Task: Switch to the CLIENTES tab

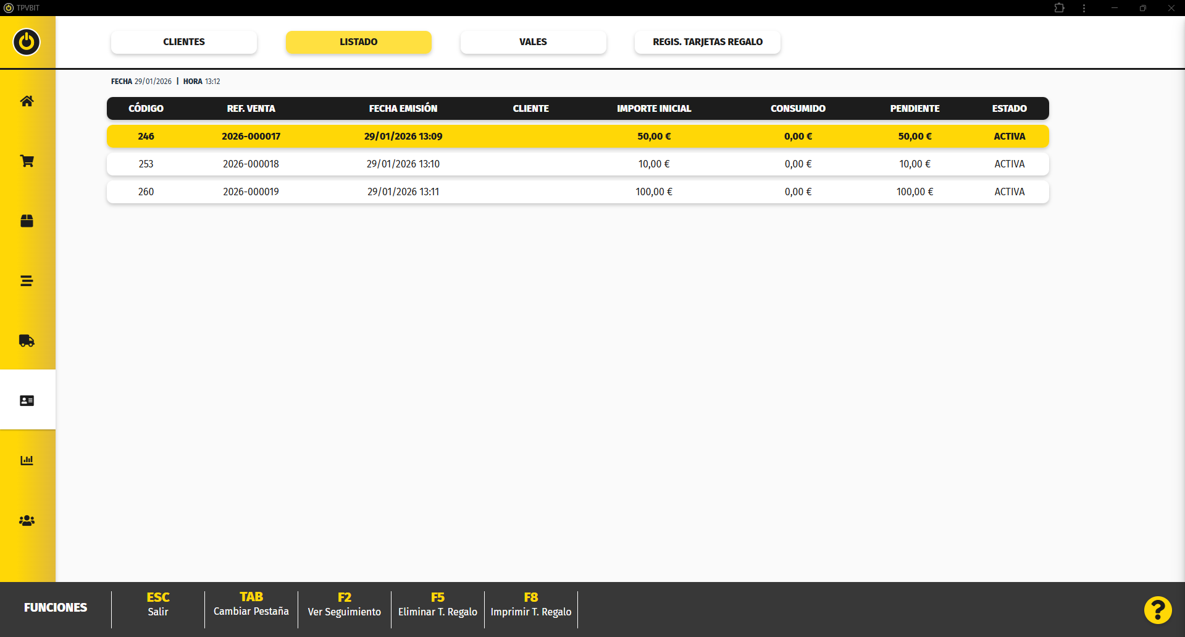Action: tap(183, 42)
